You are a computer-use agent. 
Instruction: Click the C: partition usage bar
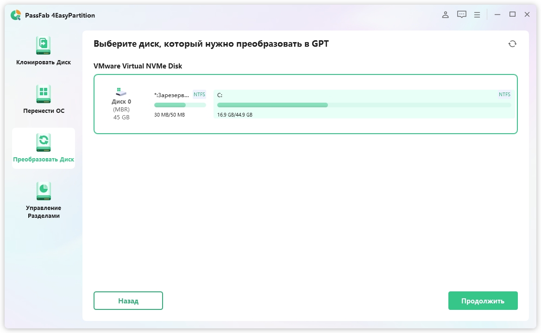tap(364, 105)
